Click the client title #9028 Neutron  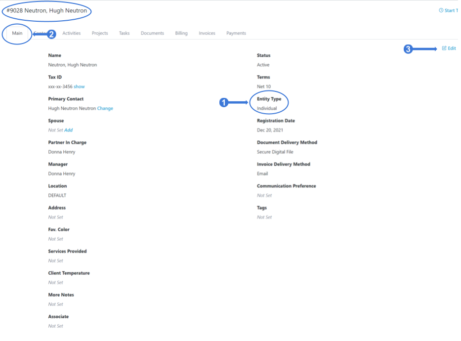(47, 11)
